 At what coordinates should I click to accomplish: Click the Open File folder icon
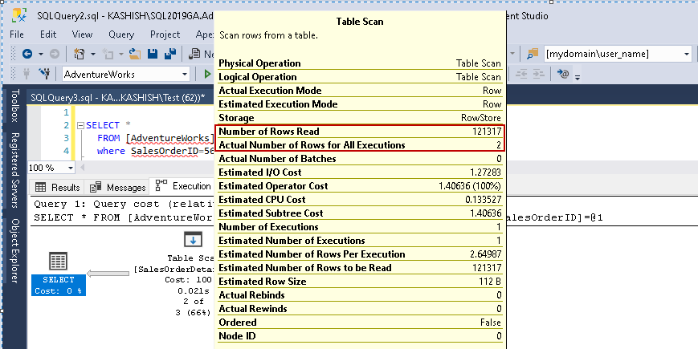(x=135, y=54)
